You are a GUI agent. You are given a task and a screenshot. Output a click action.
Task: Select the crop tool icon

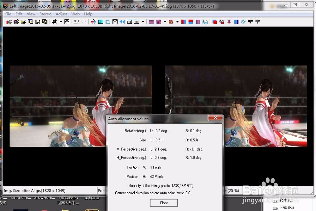[x=54, y=22]
